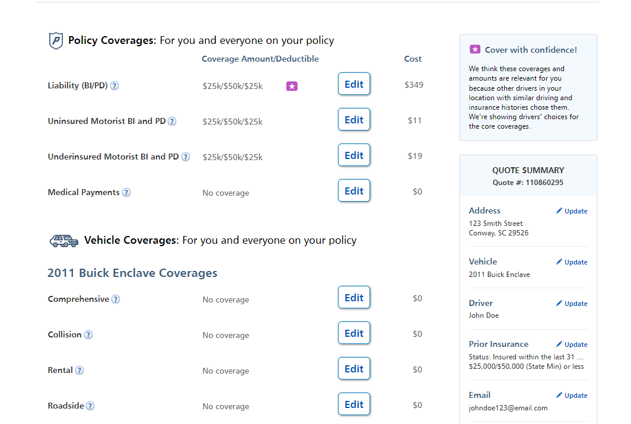Image resolution: width=631 pixels, height=424 pixels.
Task: Edit the Comprehensive coverage
Action: [353, 297]
